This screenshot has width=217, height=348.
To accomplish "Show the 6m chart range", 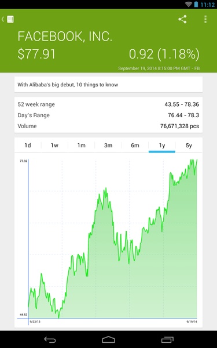I will pyautogui.click(x=135, y=146).
